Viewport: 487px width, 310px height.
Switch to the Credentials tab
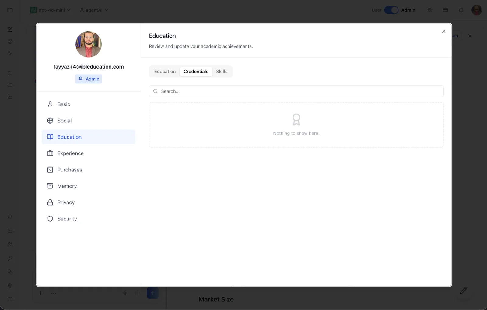pyautogui.click(x=196, y=72)
